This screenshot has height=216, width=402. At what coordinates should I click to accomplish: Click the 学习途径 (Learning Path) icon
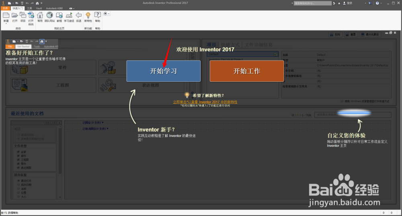(69, 16)
